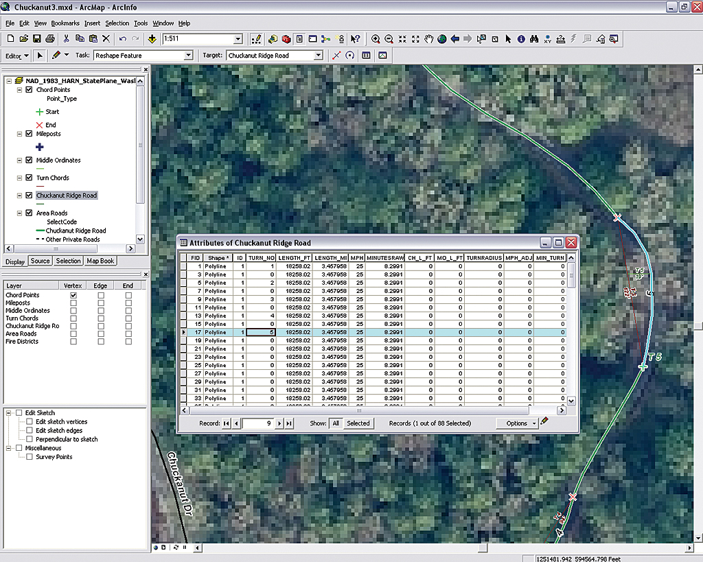Switch to the Selection tab
This screenshot has height=562, width=703.
coord(68,261)
